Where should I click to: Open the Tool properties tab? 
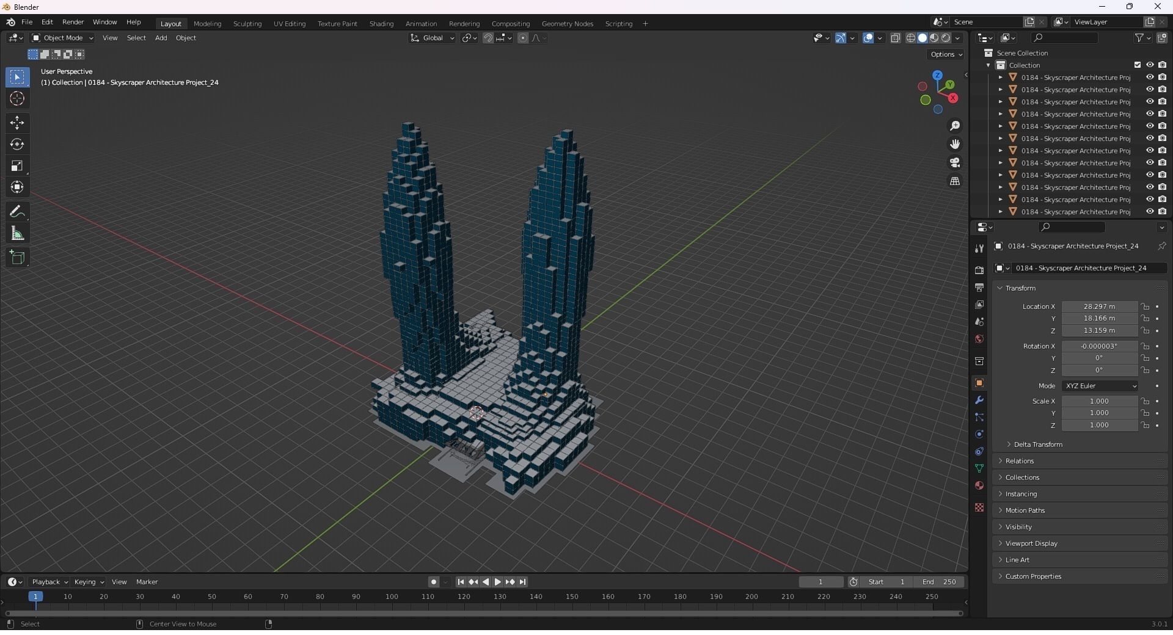pos(979,249)
